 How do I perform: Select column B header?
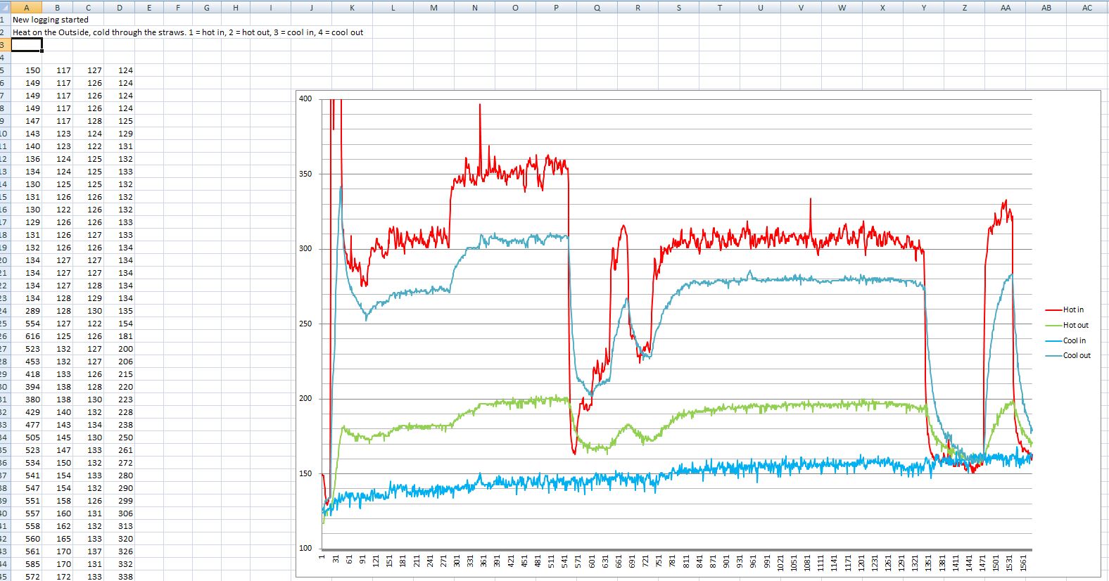(58, 8)
